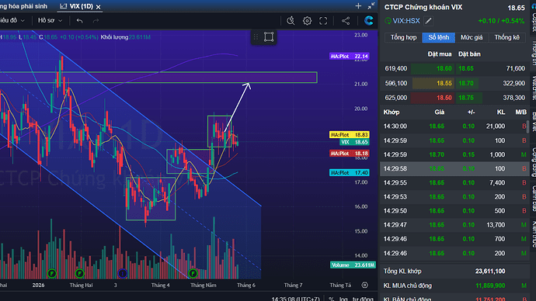
Task: Click the KL column header
Action: point(501,112)
